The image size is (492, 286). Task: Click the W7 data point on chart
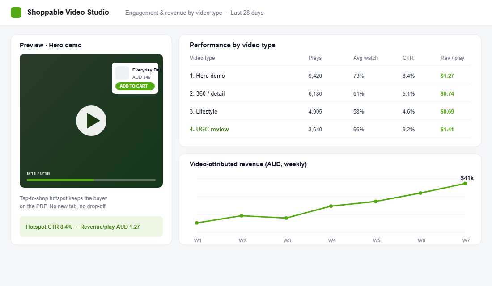[x=465, y=184]
